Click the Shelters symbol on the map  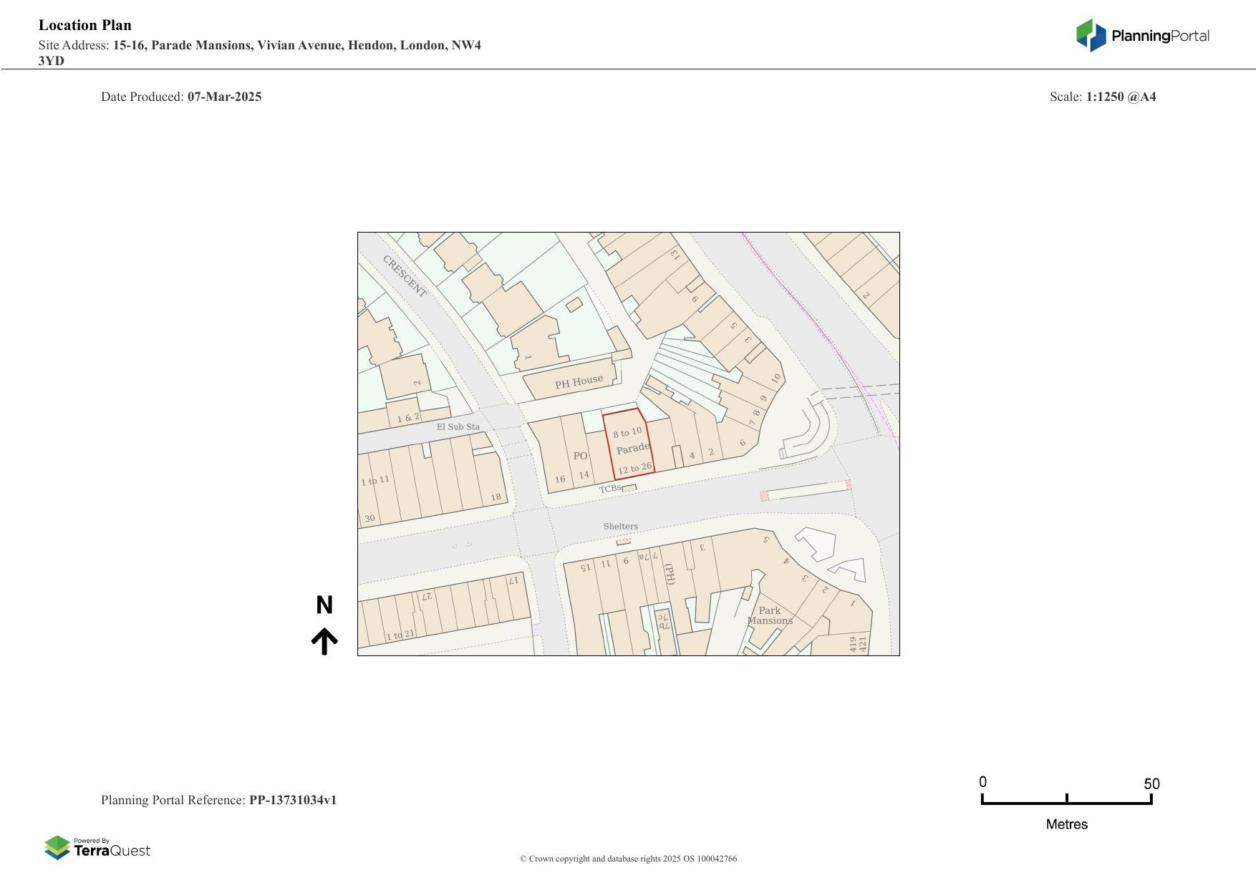620,526
